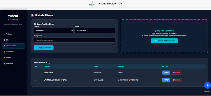Select CARMEN JUSTINIANI TREJOS name cell
Screen dimensions: 211x96
click(55, 80)
